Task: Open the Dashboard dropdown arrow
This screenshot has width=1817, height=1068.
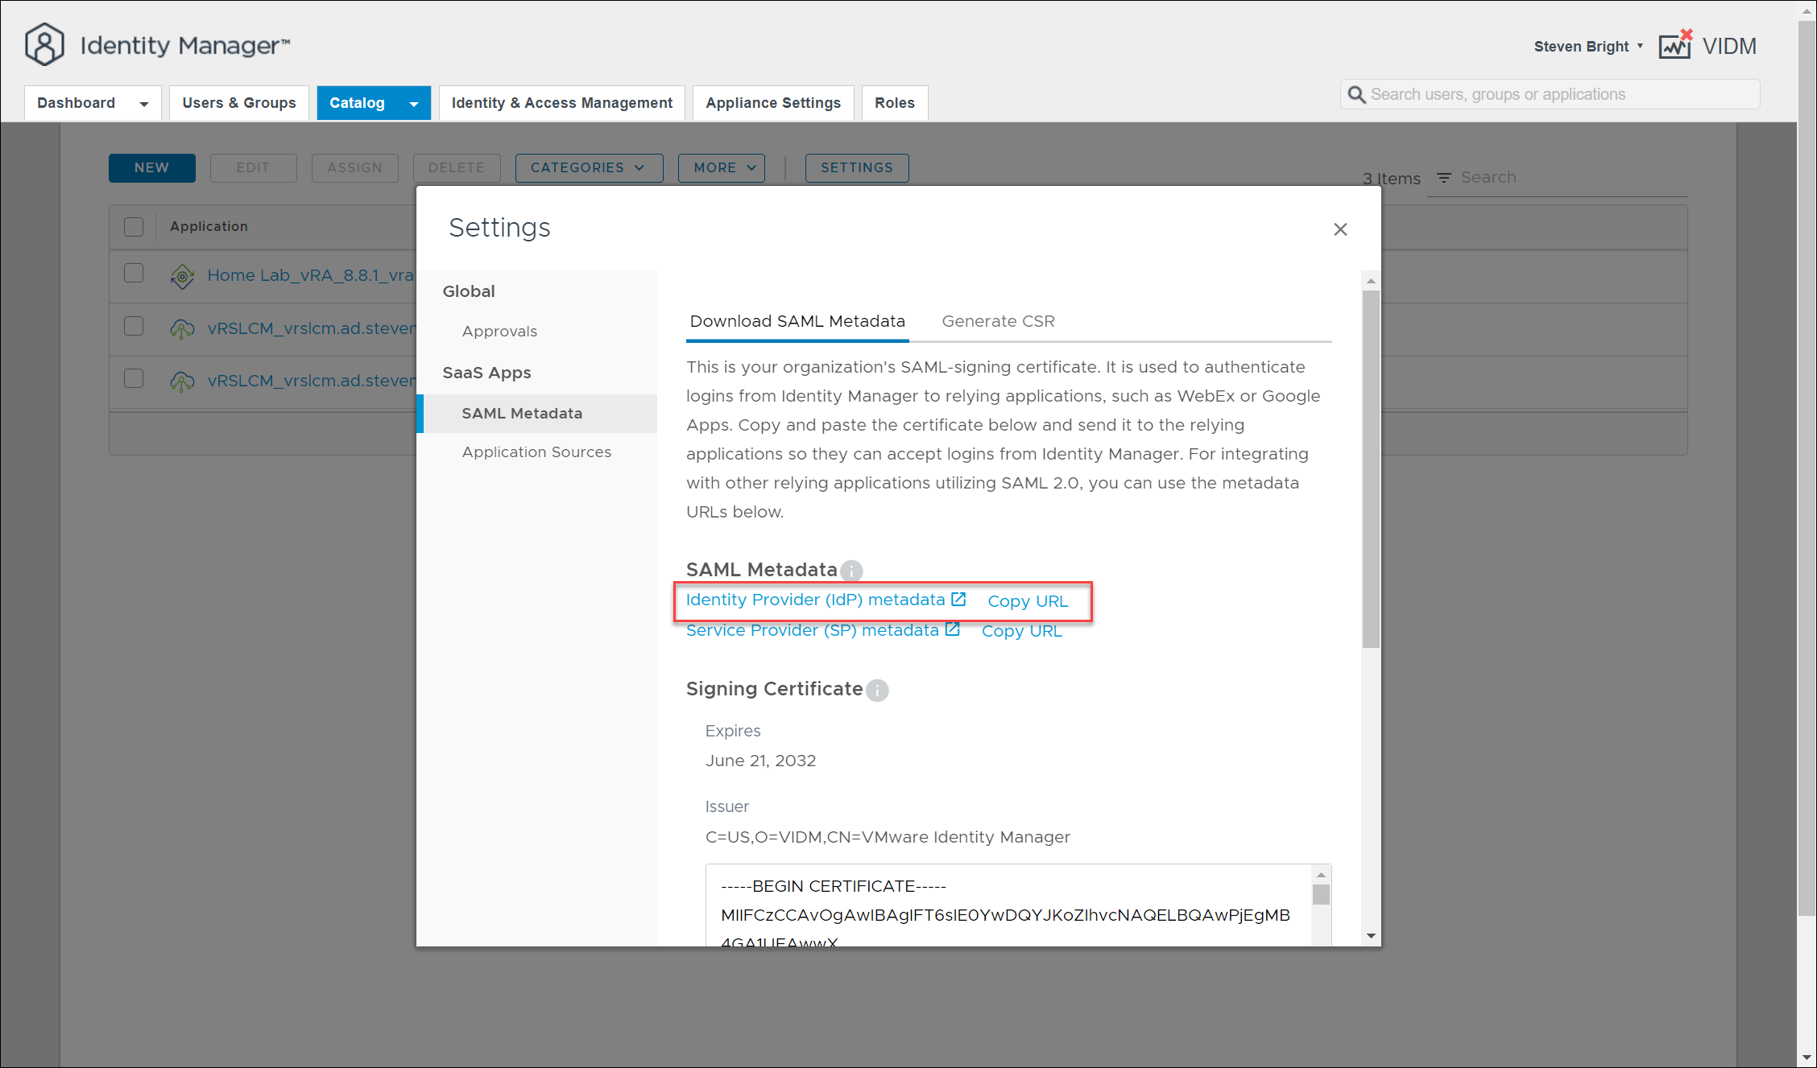Action: pos(144,104)
